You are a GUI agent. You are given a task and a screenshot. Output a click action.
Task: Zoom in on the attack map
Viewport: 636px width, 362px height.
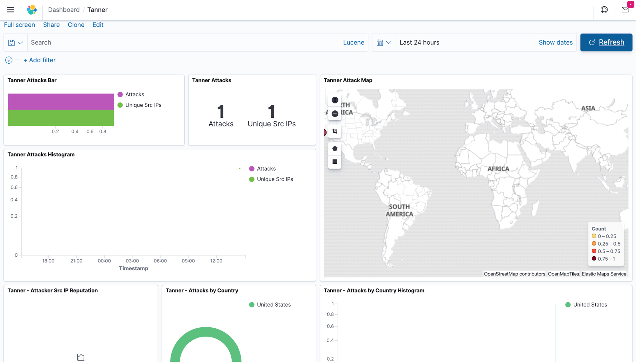pos(335,100)
